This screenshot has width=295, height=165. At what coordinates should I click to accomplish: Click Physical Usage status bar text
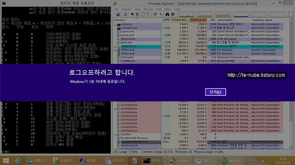(x=209, y=152)
